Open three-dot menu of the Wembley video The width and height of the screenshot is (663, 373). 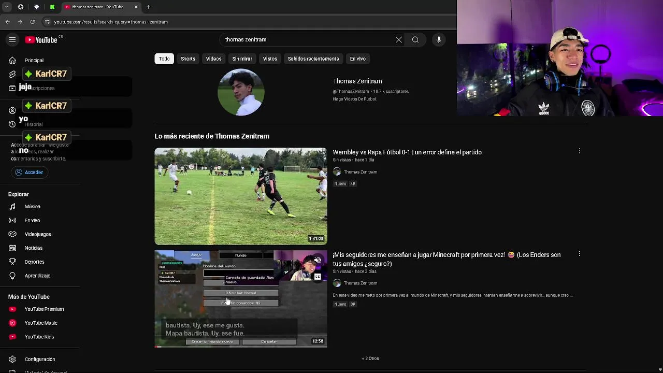[579, 151]
